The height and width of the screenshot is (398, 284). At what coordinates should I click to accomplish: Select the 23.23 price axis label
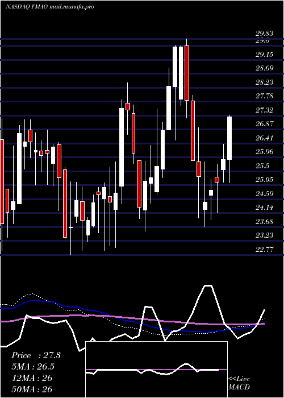pyautogui.click(x=265, y=235)
